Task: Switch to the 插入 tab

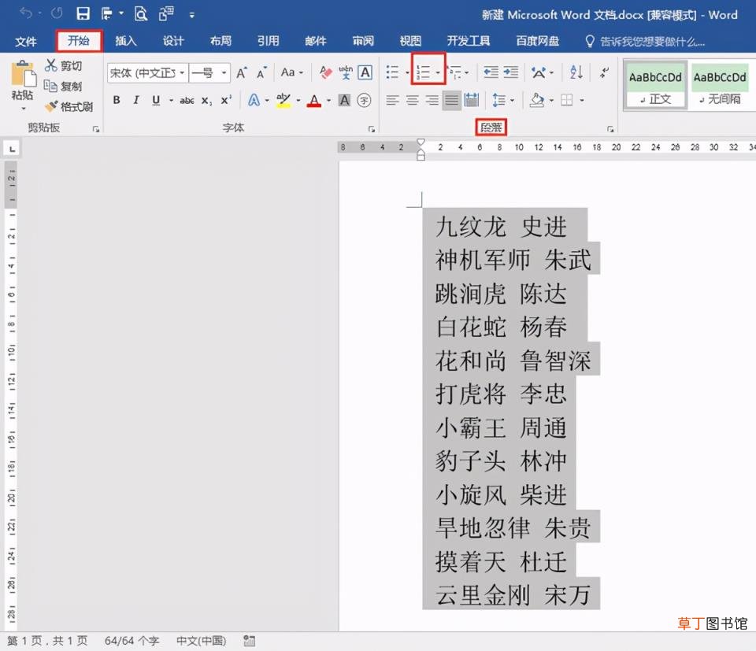Action: 126,41
